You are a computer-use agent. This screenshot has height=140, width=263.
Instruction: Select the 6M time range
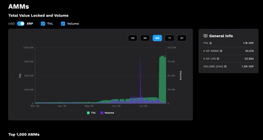(157, 38)
